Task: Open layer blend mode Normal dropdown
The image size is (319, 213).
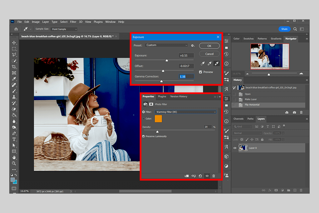Action: pyautogui.click(x=247, y=133)
